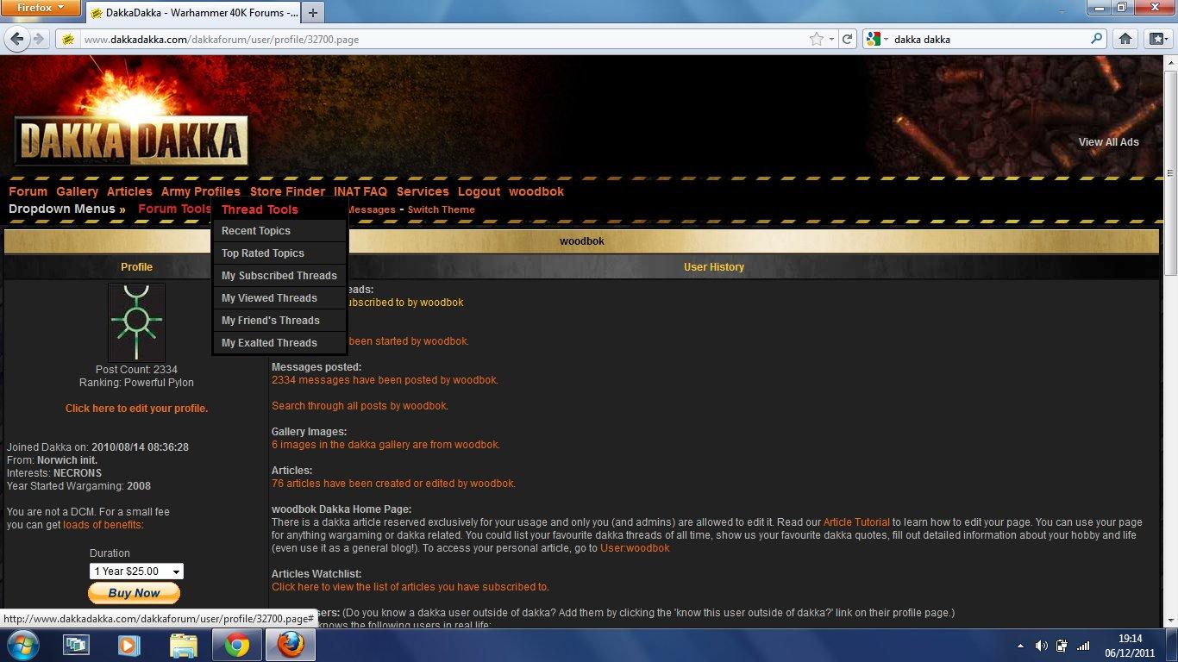Image resolution: width=1178 pixels, height=662 pixels.
Task: Open the loads of benefits link
Action: 103,525
